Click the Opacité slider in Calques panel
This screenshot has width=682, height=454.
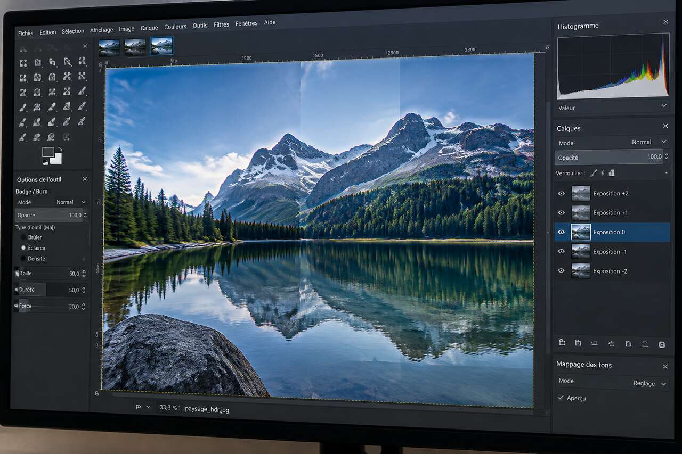[x=612, y=157]
